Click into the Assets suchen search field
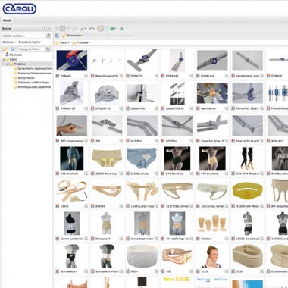 [24, 36]
